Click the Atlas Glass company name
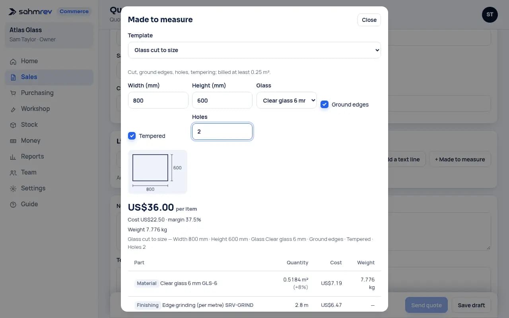This screenshot has height=318, width=509. coord(25,30)
